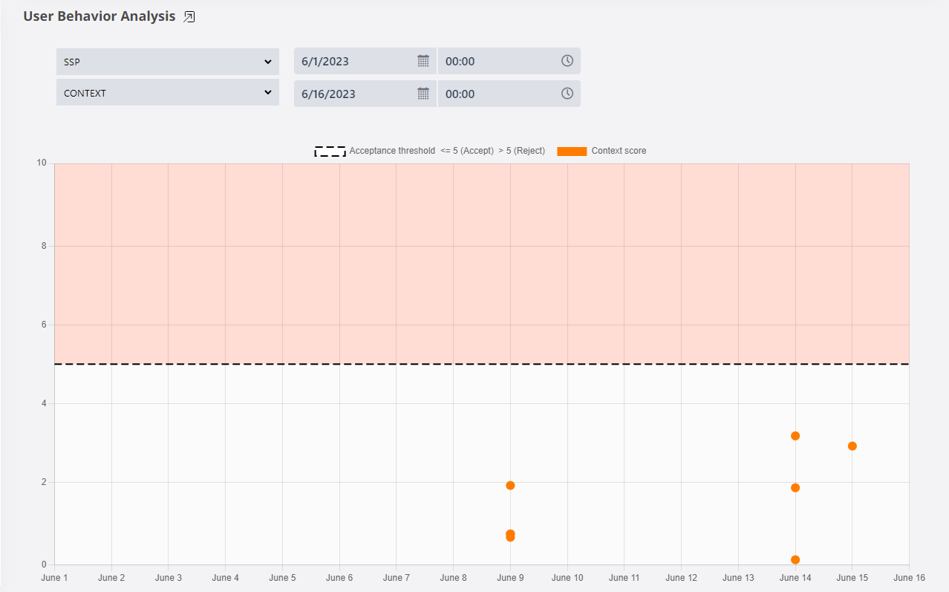Click clock icon in start time field

[567, 61]
